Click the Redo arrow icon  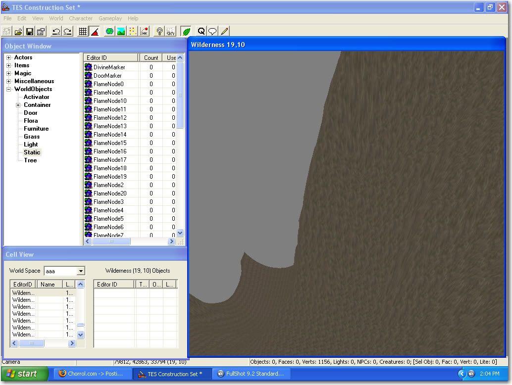click(68, 31)
